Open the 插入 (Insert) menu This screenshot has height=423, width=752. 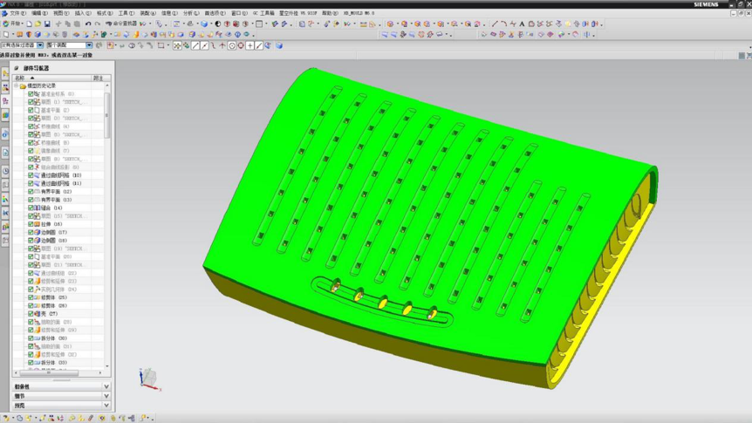[x=83, y=13]
